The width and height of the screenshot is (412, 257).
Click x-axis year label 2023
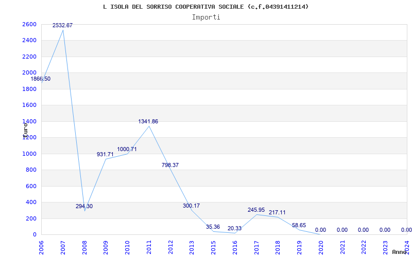pos(385,247)
